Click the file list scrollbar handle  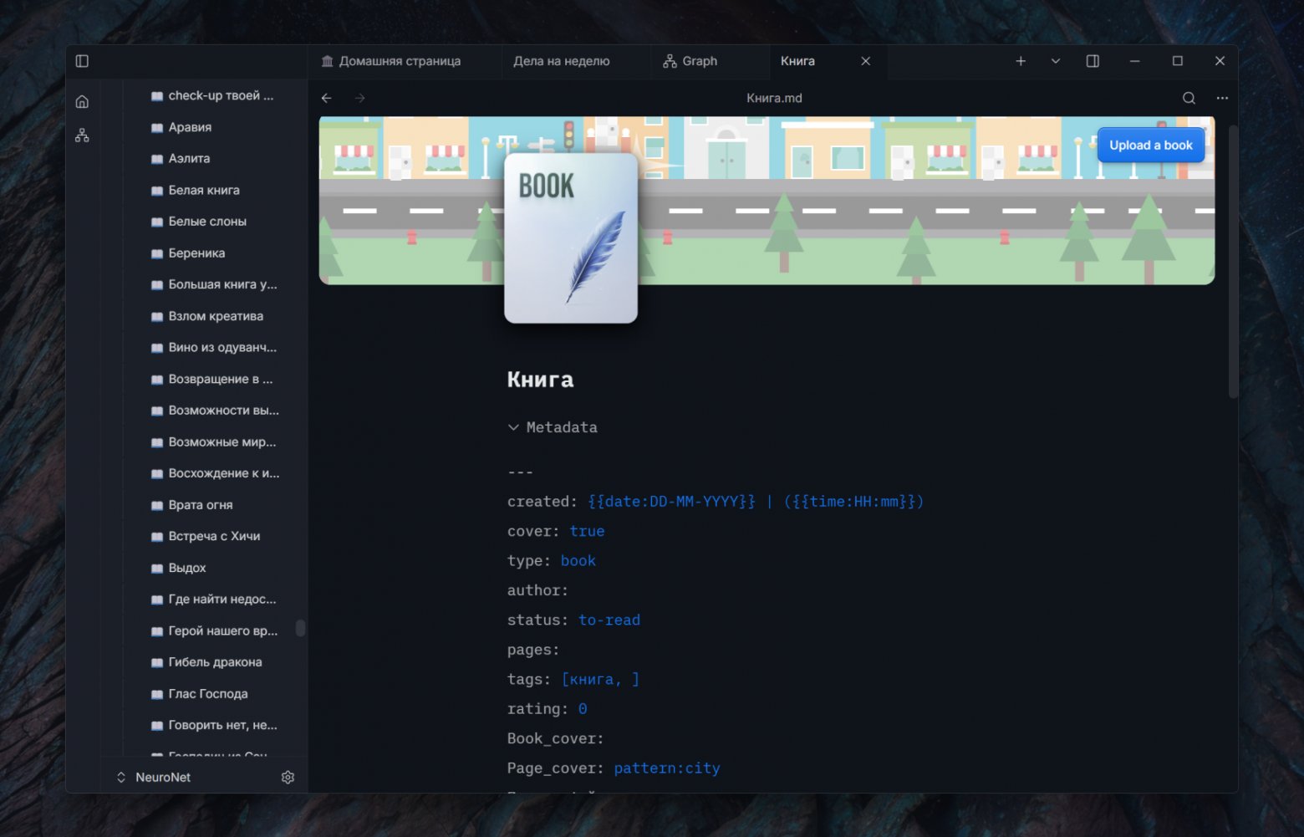click(x=301, y=628)
